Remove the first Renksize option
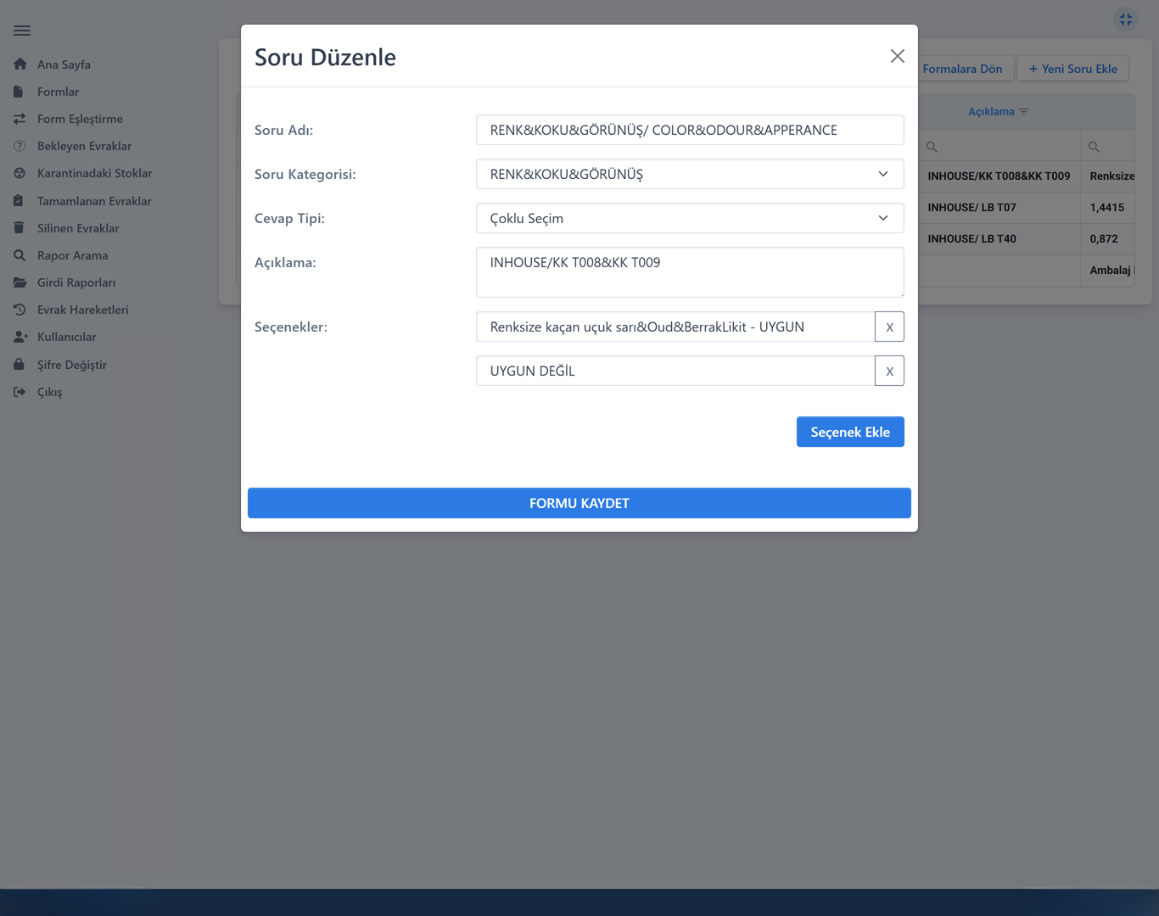This screenshot has width=1159, height=916. click(x=889, y=327)
